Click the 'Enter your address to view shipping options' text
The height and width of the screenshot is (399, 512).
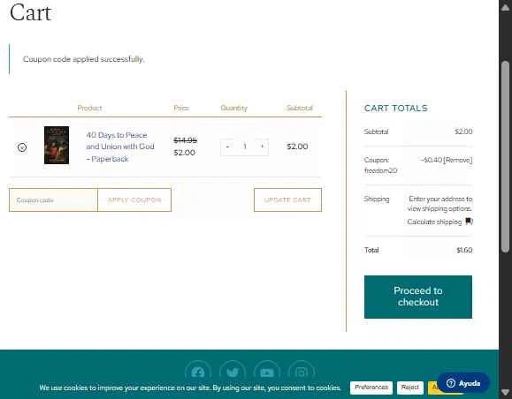439,204
